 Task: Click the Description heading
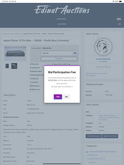(9, 95)
